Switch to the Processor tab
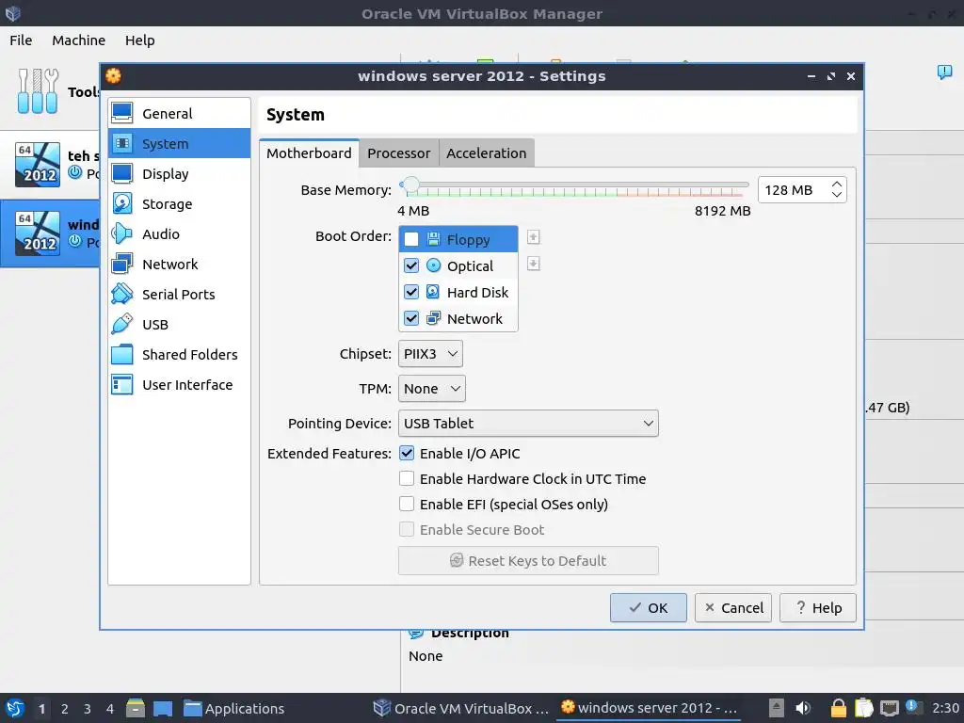 (399, 153)
